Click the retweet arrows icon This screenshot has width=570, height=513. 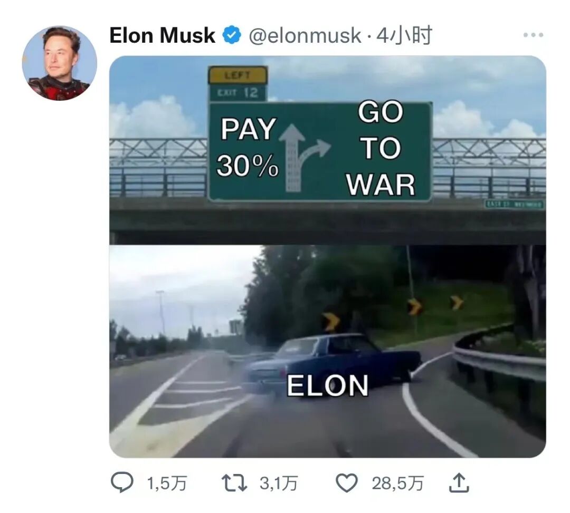[234, 483]
